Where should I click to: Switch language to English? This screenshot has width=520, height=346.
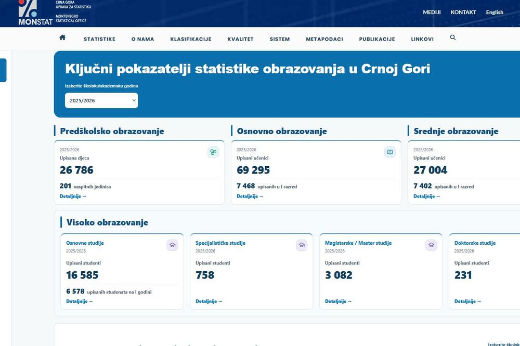[x=495, y=12]
